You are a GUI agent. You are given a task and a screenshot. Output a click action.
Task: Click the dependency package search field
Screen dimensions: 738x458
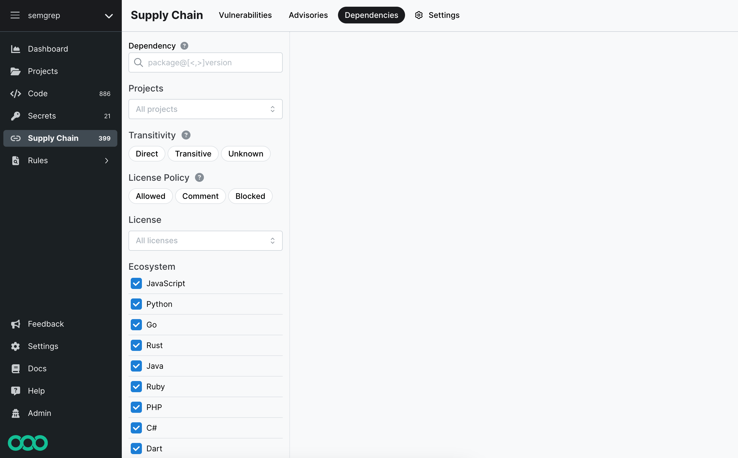[205, 62]
